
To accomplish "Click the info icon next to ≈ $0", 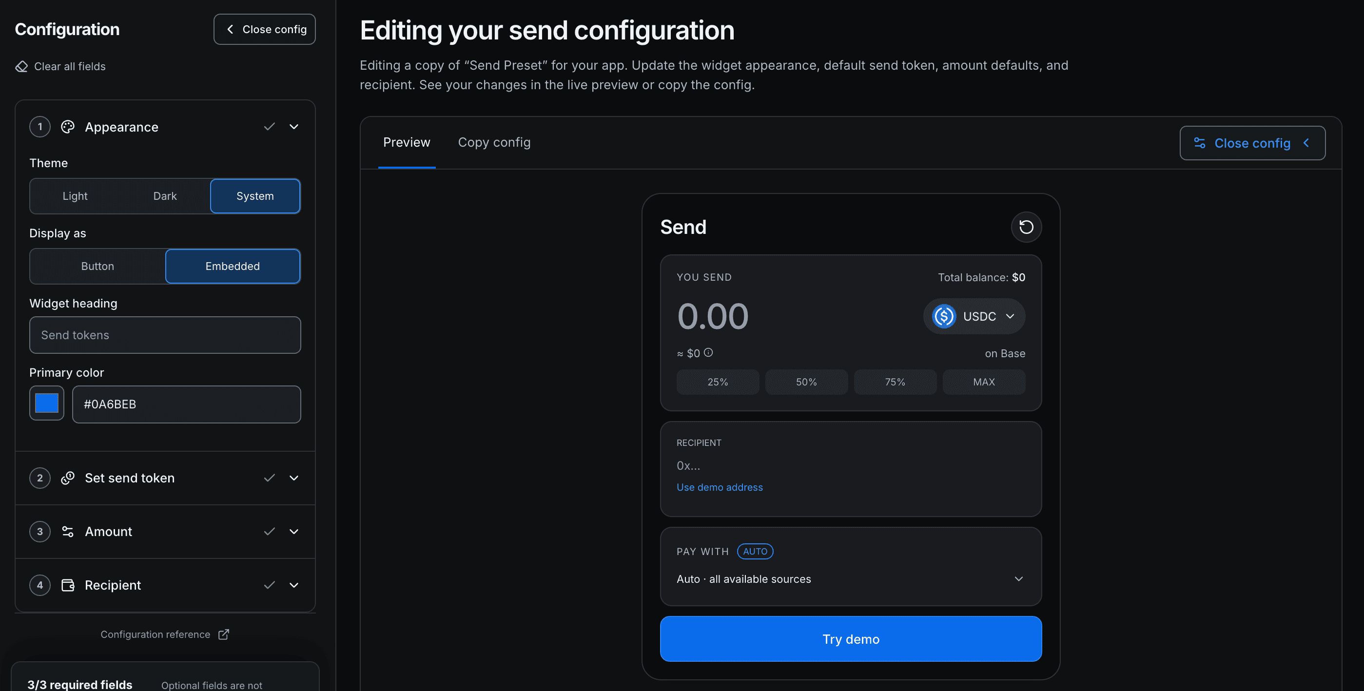I will coord(708,352).
